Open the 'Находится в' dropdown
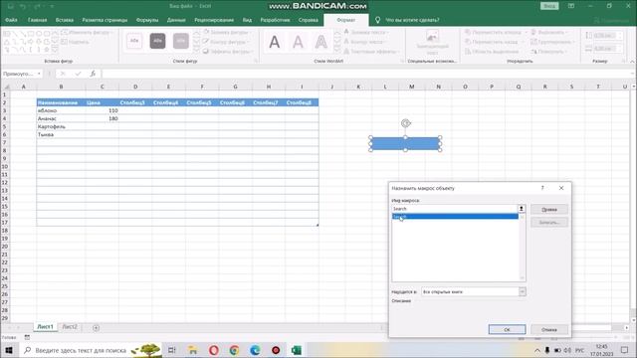 click(522, 291)
